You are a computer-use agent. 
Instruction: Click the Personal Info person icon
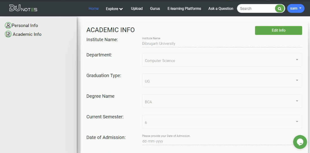click(x=8, y=25)
